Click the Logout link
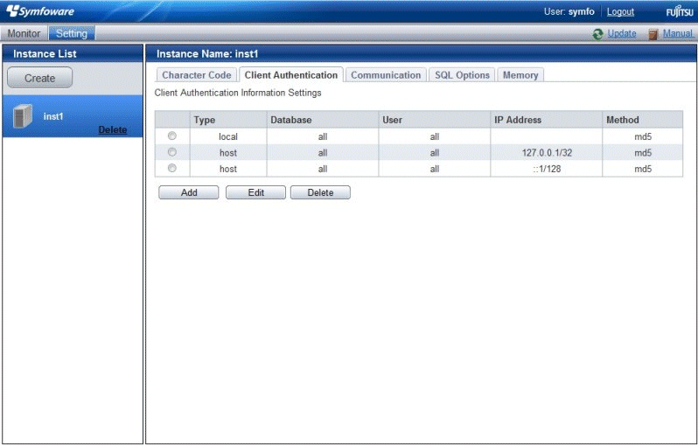The height and width of the screenshot is (445, 698). coord(620,11)
